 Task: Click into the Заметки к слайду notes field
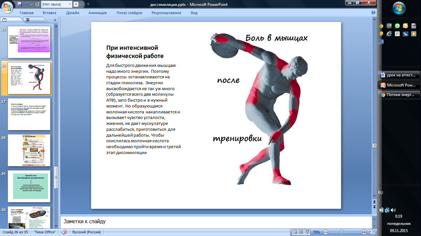pyautogui.click(x=216, y=222)
